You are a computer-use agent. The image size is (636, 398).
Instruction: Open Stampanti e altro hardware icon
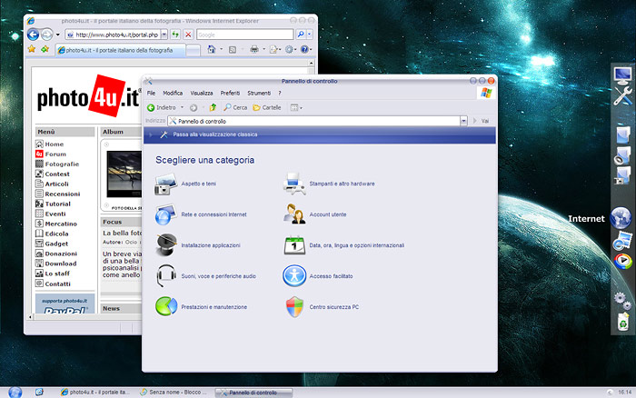tap(294, 184)
